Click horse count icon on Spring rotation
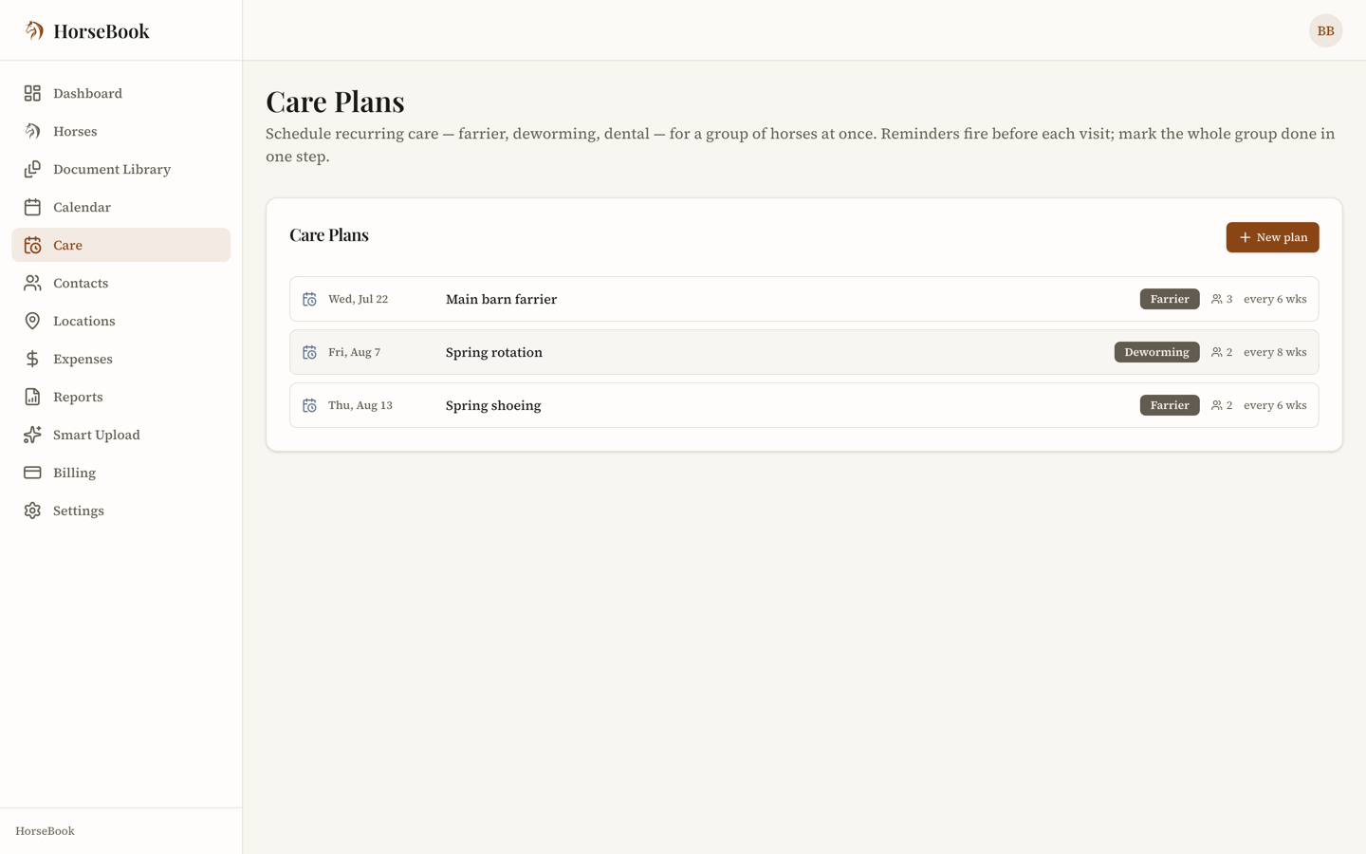 click(1217, 352)
